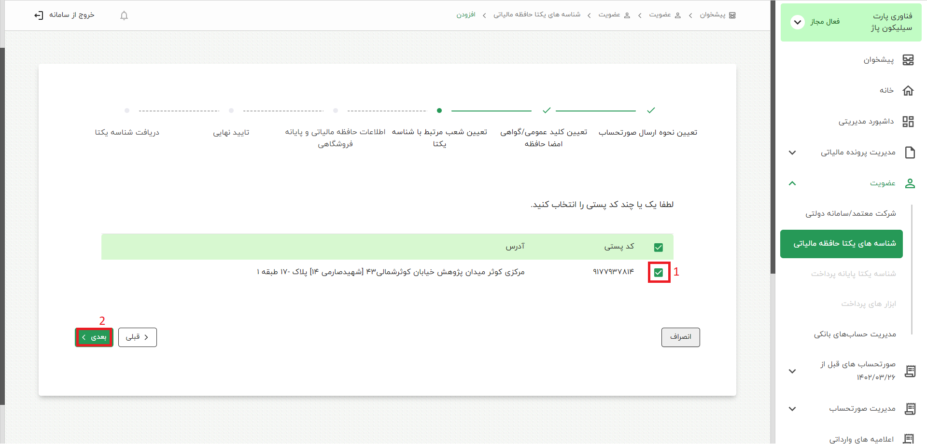Click the انصراف cancel button
Viewport: 927px width, 444px height.
point(681,337)
